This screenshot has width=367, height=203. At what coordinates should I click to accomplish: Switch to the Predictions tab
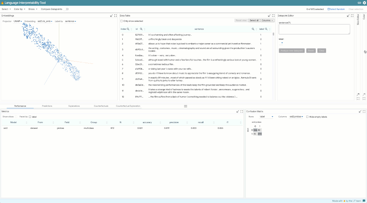47,106
